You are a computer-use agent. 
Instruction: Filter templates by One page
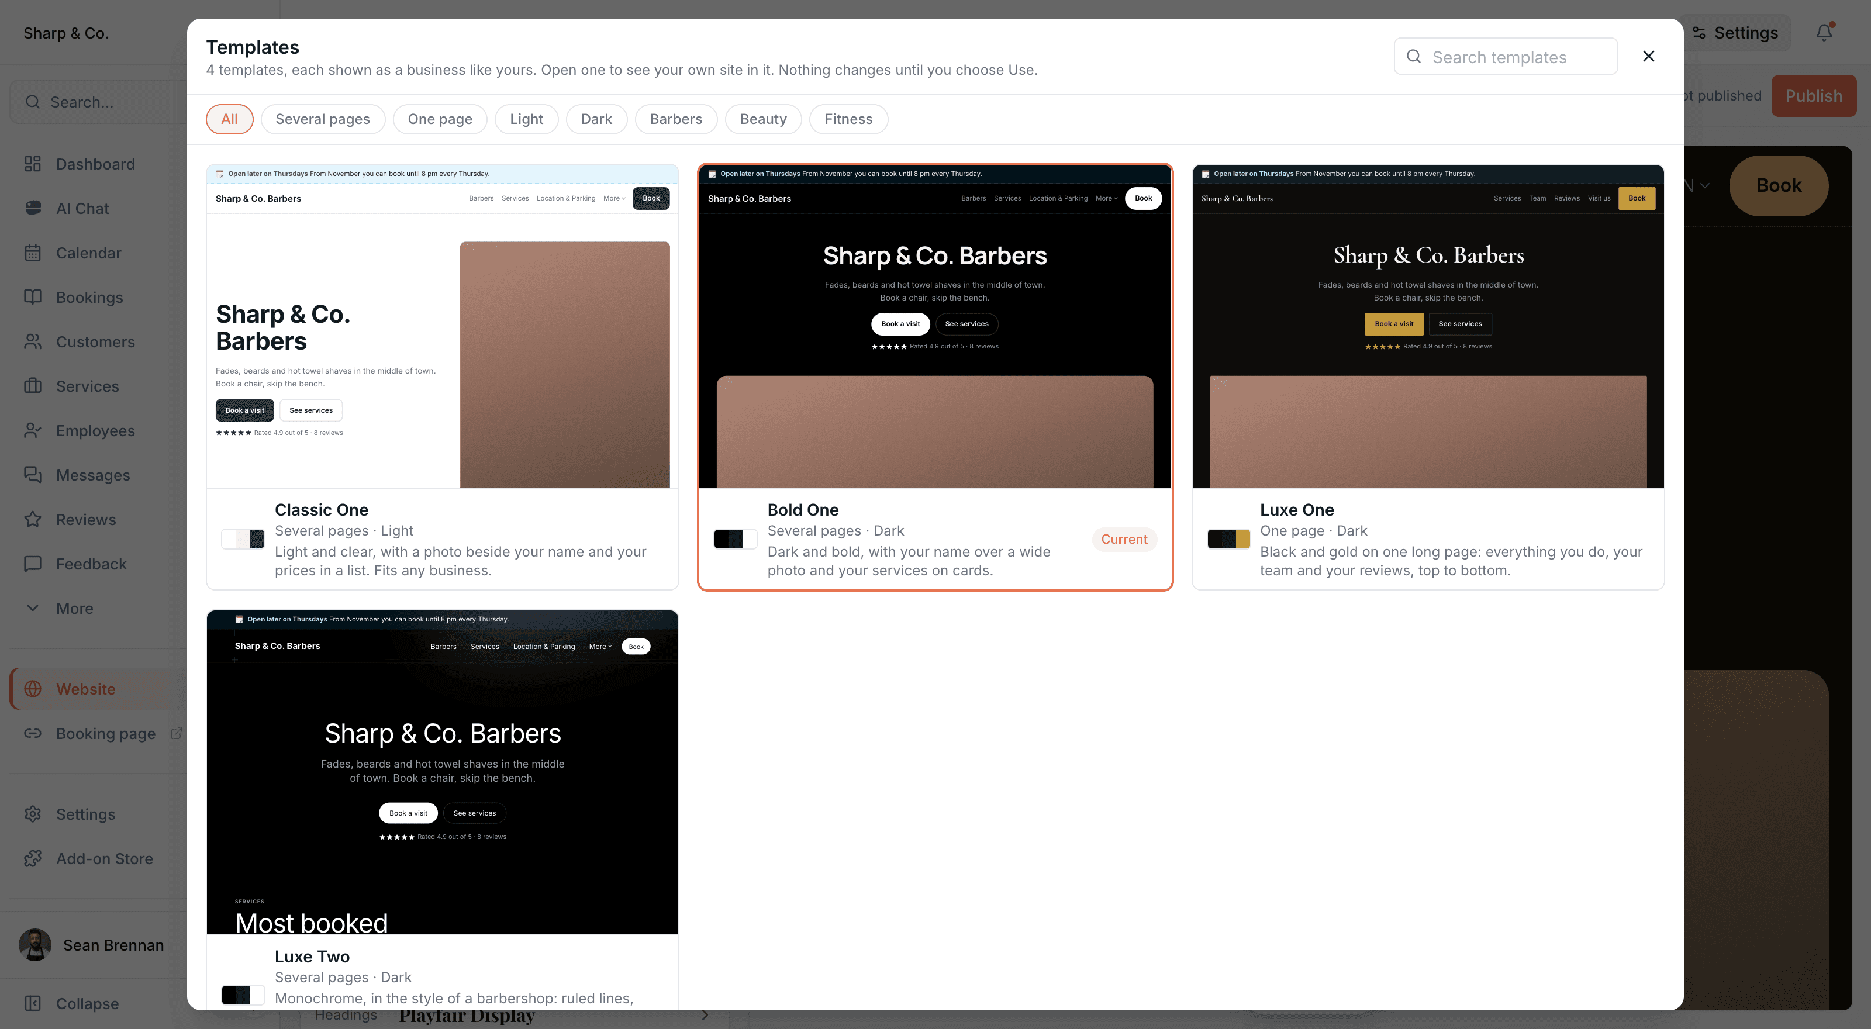pyautogui.click(x=440, y=119)
